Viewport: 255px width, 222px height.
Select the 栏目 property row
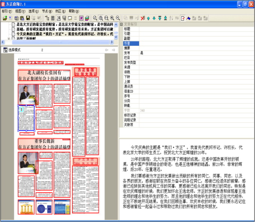[x=188, y=58]
